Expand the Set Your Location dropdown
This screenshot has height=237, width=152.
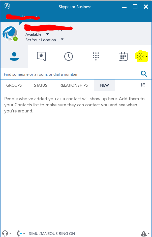[x=62, y=39]
